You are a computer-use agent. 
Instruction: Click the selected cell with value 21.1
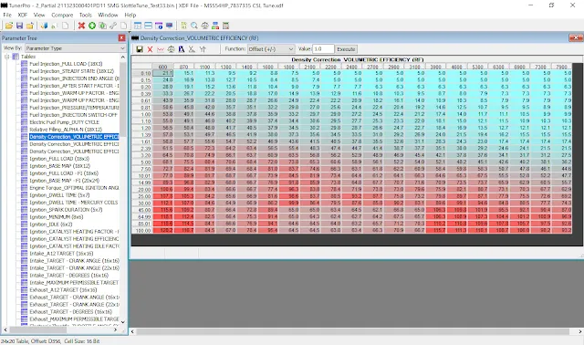coord(162,73)
